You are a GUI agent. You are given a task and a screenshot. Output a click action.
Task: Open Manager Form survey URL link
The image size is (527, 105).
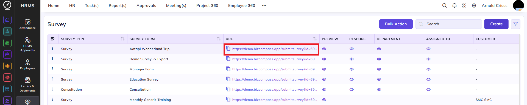275,69
